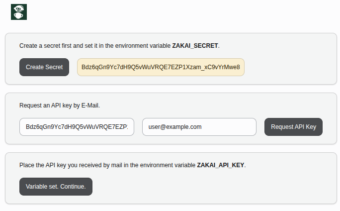Generate a new secret with Create Secret

tap(44, 67)
